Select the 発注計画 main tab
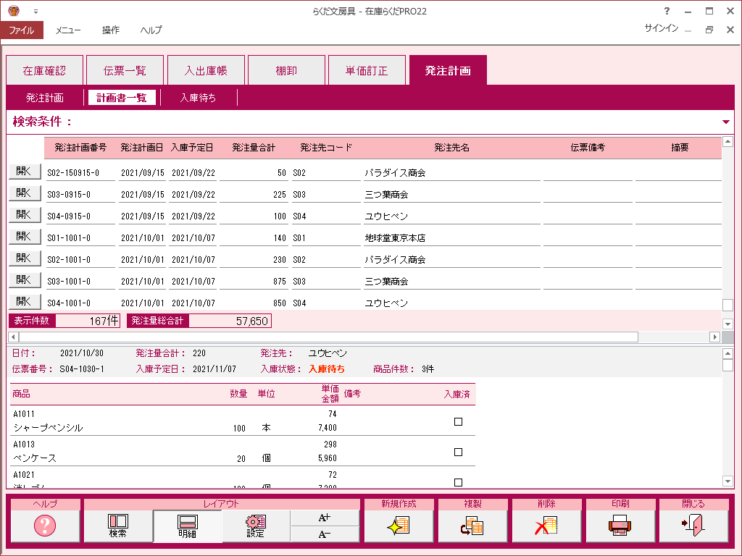This screenshot has width=742, height=556. pos(448,70)
